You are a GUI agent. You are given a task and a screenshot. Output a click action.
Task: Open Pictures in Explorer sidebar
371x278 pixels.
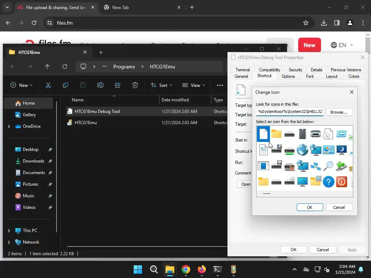pos(31,184)
